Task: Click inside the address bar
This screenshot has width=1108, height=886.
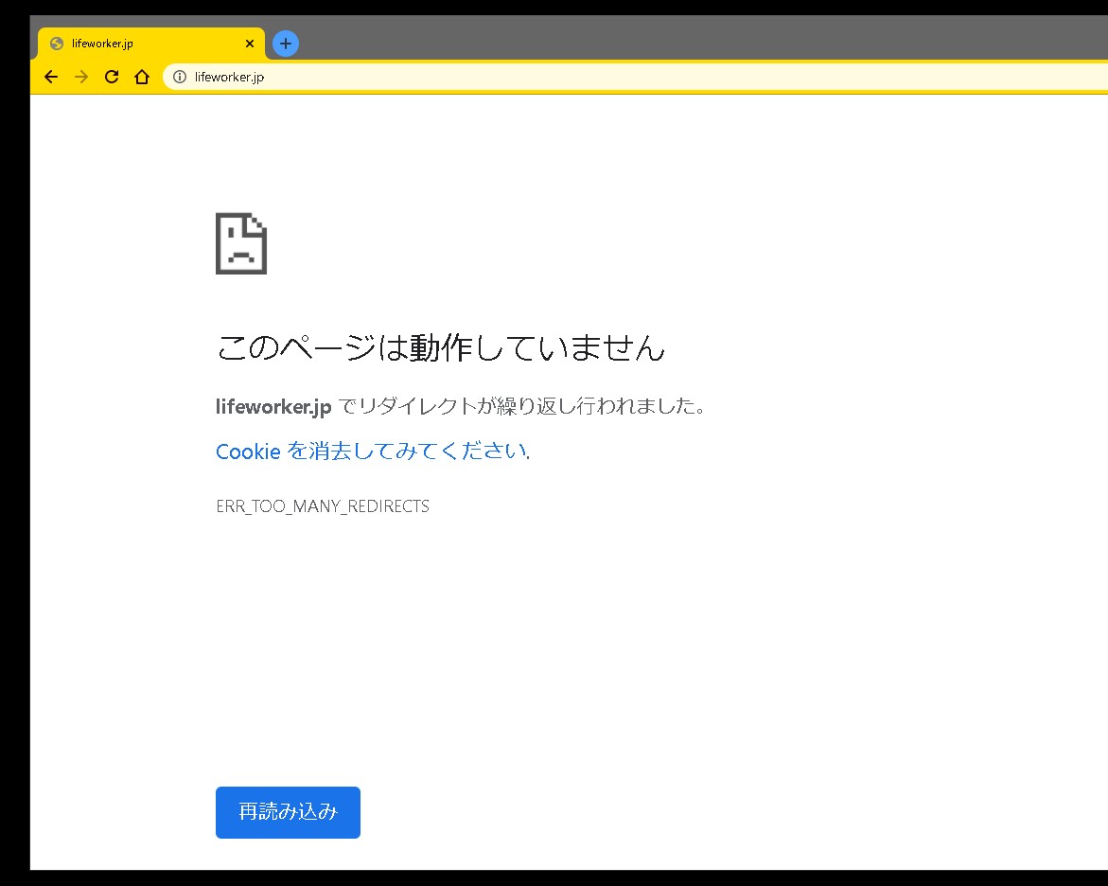Action: tap(473, 77)
